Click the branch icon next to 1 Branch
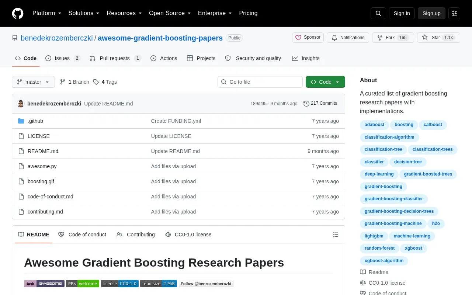Viewport: 472px width, 295px height. point(63,82)
